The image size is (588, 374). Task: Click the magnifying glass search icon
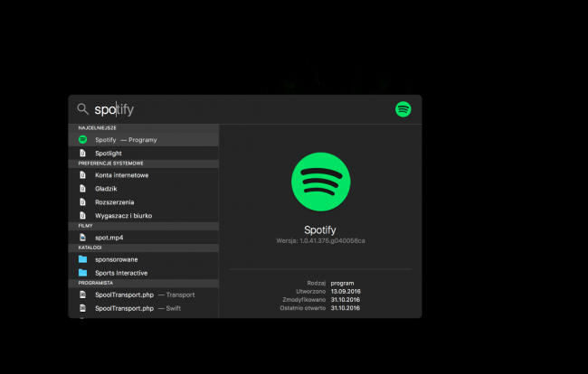point(83,109)
